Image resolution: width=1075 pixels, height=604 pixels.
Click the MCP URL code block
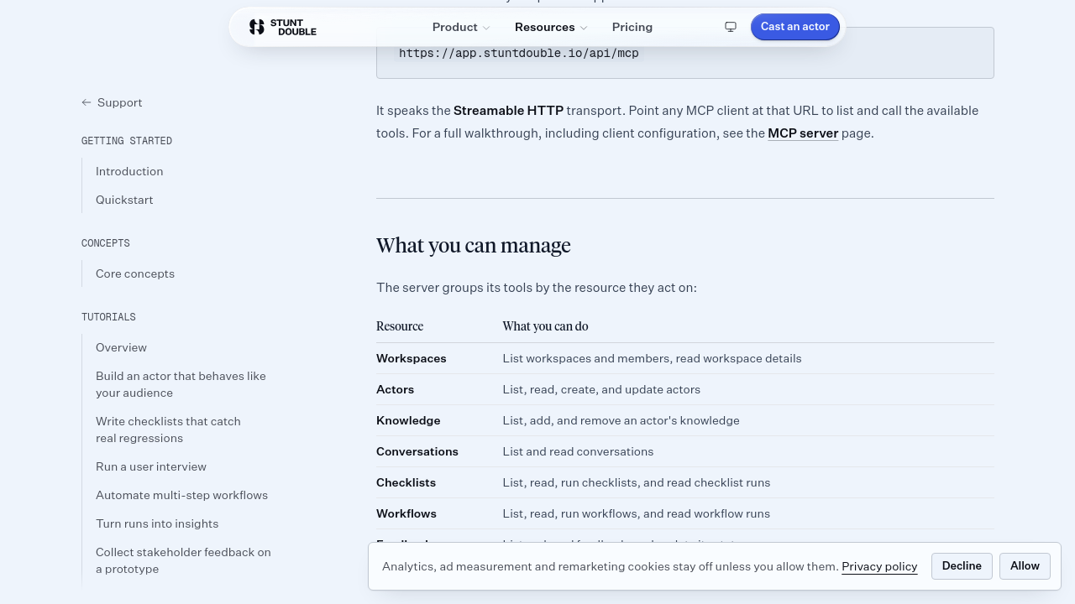tap(685, 53)
